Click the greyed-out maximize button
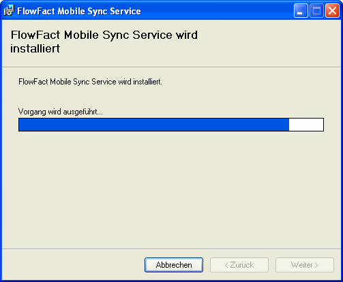This screenshot has height=282, width=343. (316, 11)
